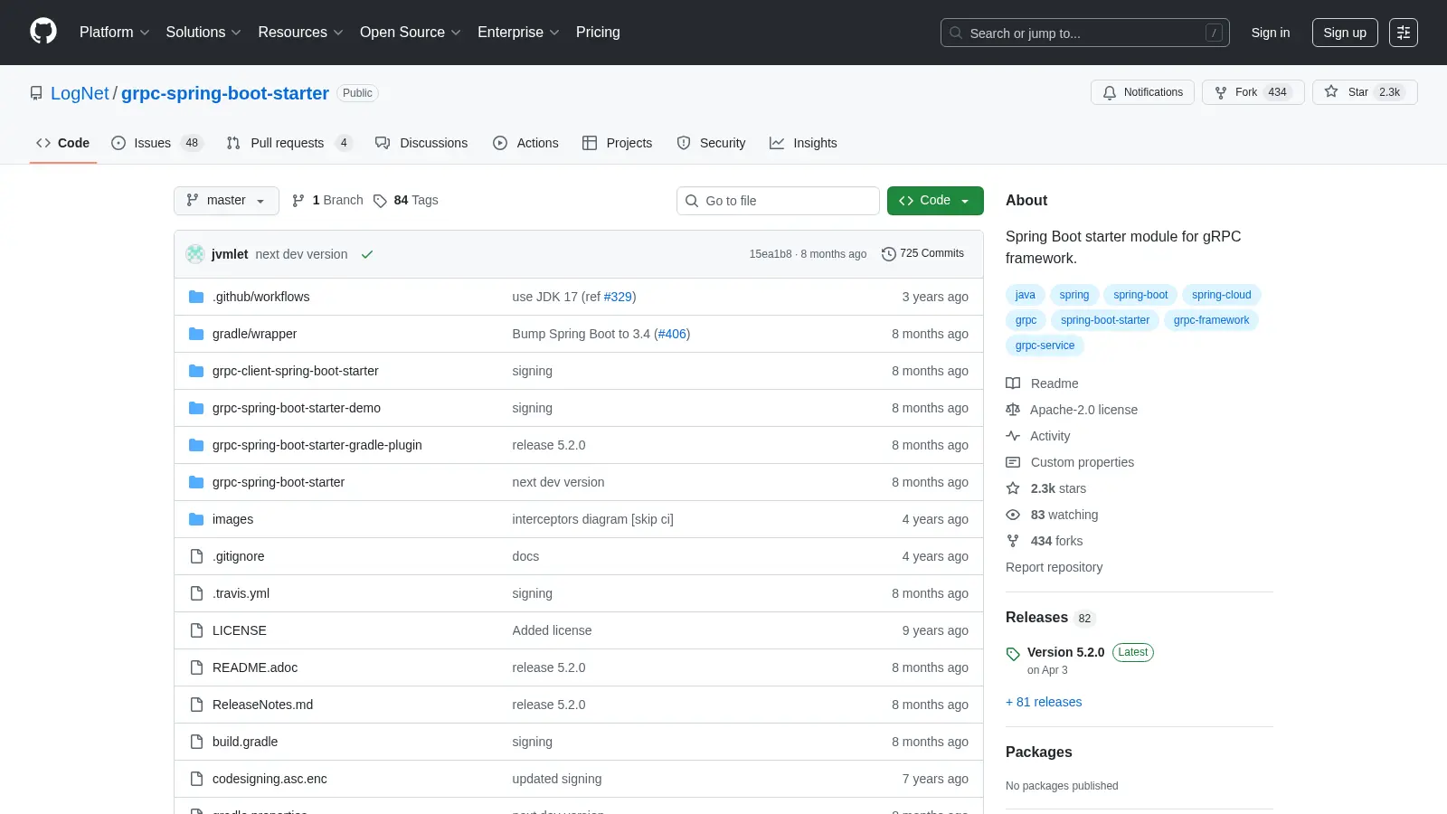This screenshot has width=1447, height=814.
Task: Open commit hash 15ea1b8
Action: tap(770, 254)
